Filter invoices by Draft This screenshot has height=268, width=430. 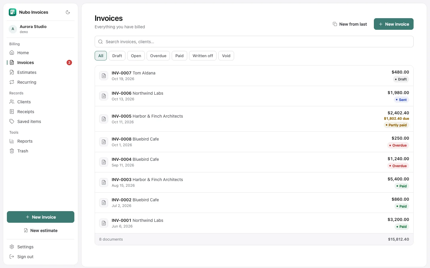(117, 56)
